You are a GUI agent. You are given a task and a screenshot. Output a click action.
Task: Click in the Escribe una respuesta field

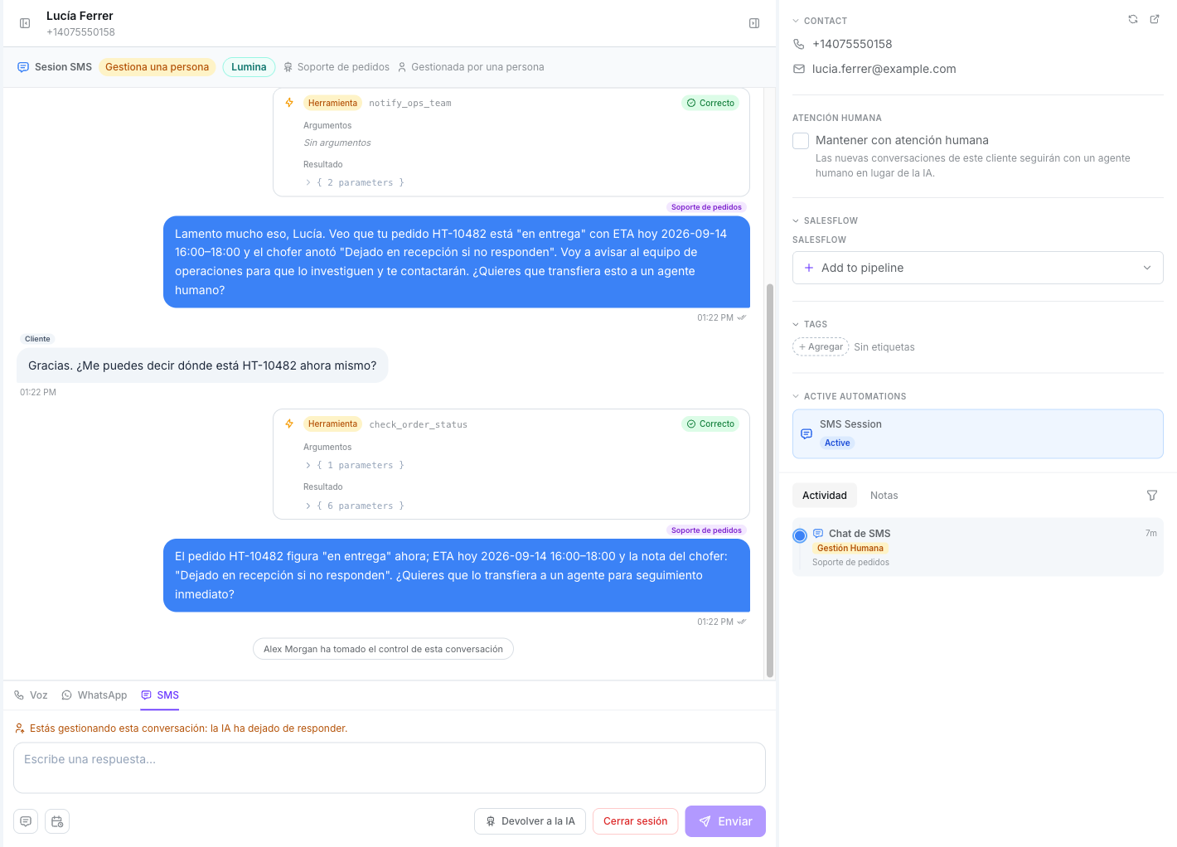[x=390, y=767]
